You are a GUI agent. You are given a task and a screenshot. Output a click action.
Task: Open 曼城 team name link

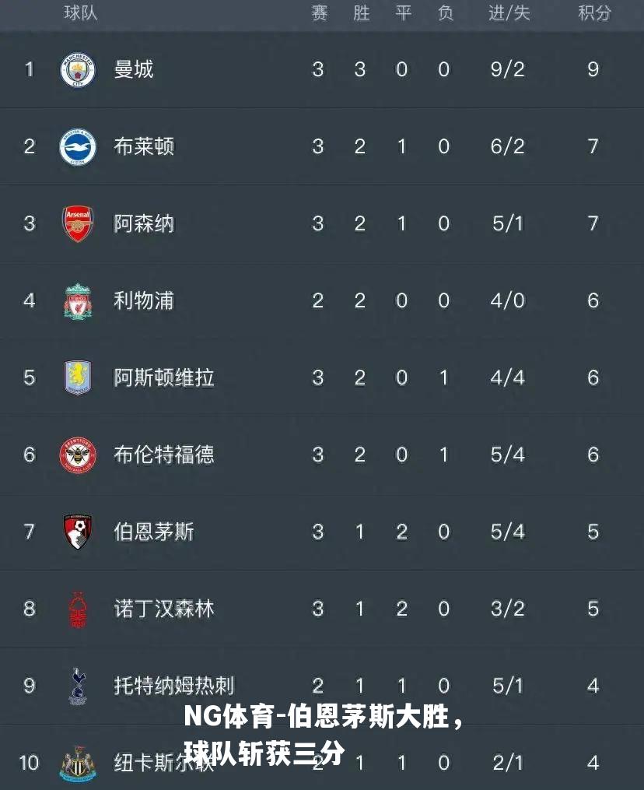(134, 69)
